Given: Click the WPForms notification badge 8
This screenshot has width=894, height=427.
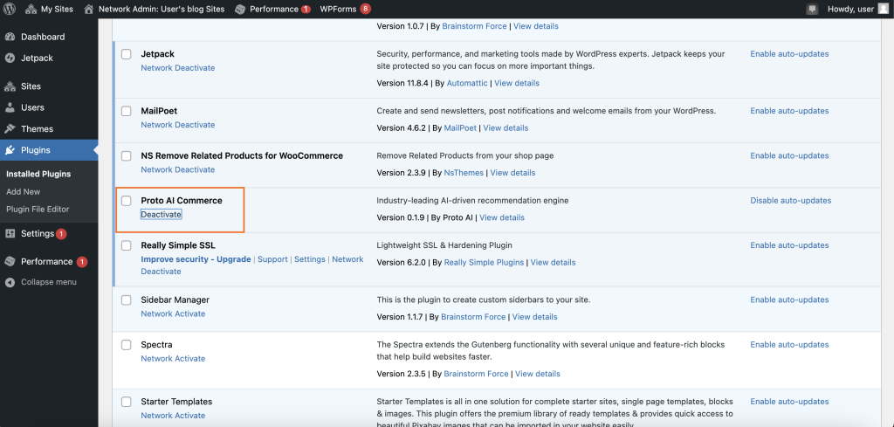Looking at the screenshot, I should (x=366, y=9).
